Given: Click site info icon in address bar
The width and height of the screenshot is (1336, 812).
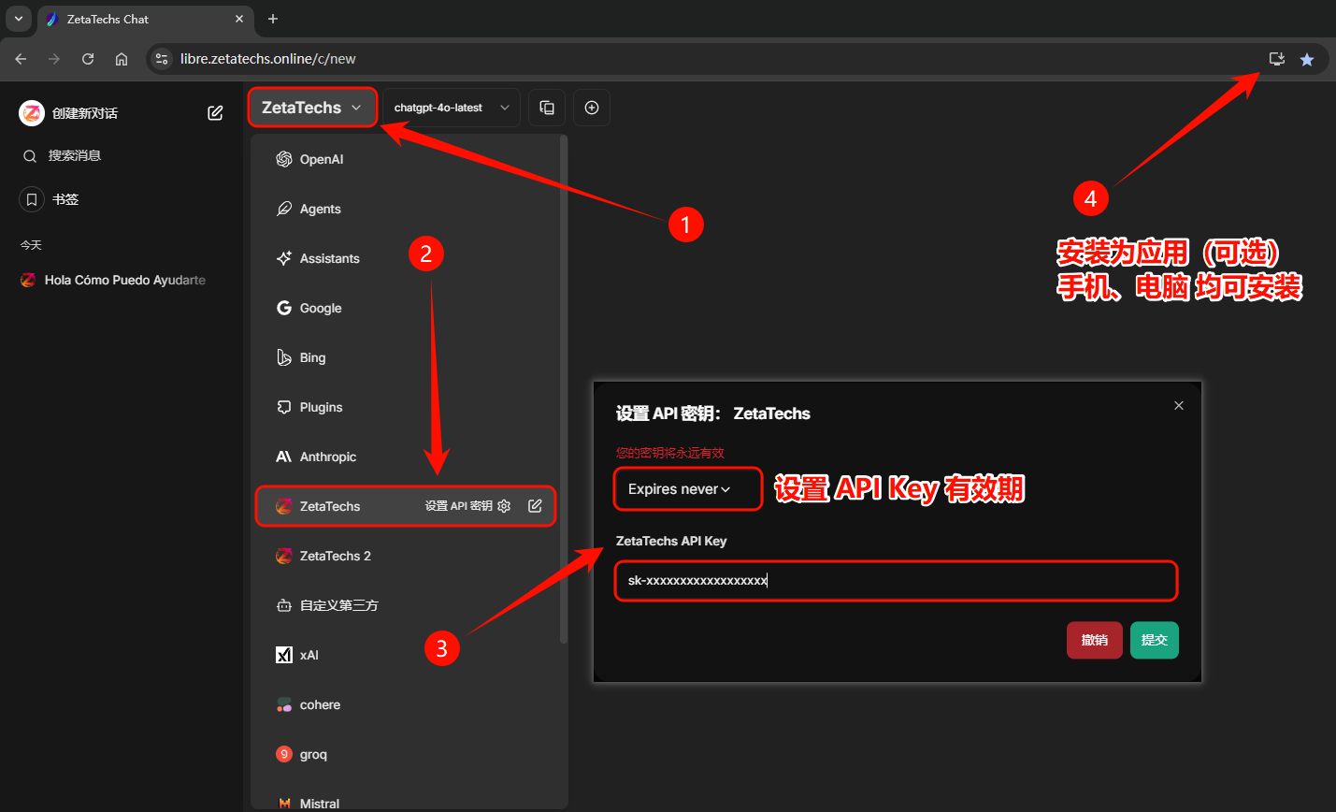Looking at the screenshot, I should pos(162,59).
